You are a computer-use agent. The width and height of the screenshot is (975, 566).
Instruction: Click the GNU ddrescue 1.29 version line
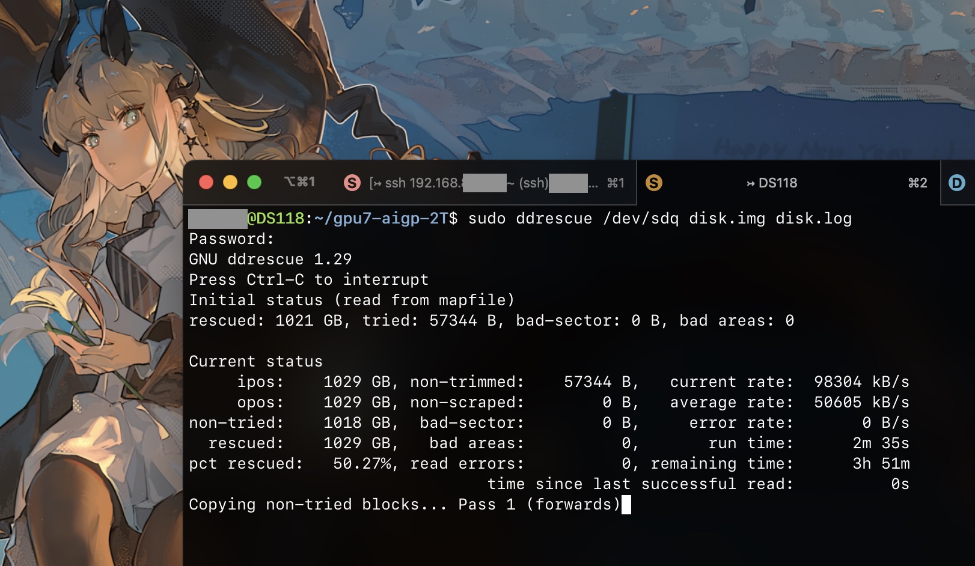click(x=270, y=259)
